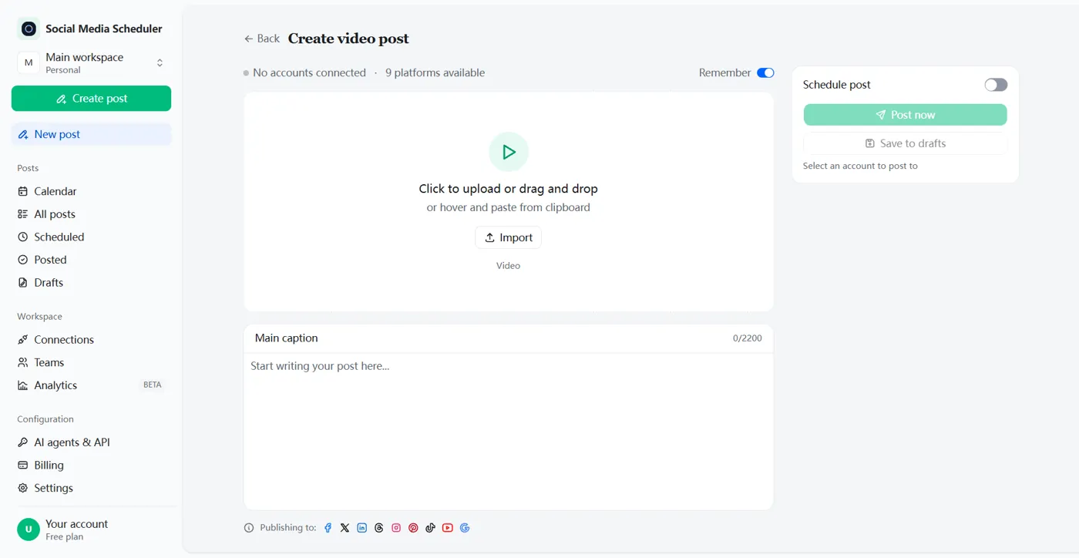The image size is (1079, 558).
Task: Toggle the Remember switch off
Action: [x=765, y=72]
